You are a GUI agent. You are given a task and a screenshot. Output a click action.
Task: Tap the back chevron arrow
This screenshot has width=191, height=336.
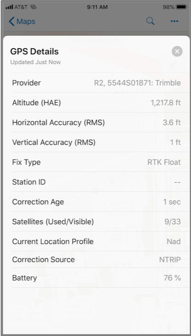click(x=11, y=22)
